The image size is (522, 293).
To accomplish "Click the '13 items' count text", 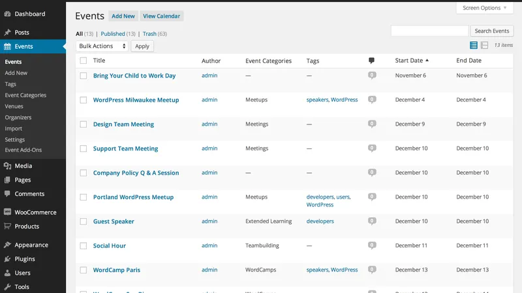I will click(x=503, y=45).
